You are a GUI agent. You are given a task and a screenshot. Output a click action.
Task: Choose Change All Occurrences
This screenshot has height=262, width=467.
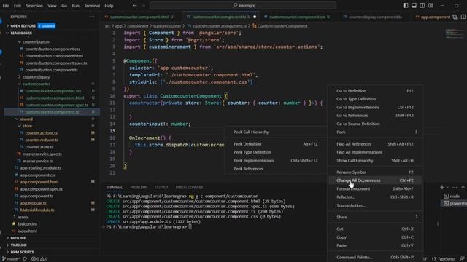(375, 180)
